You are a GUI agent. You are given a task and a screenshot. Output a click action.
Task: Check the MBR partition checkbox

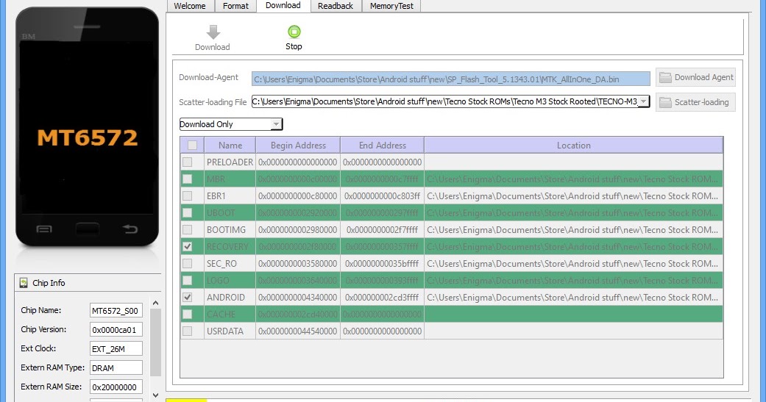pos(187,179)
